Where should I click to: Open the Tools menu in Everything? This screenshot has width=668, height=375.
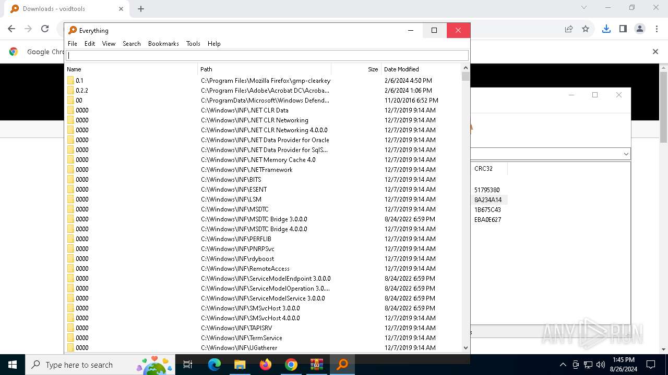coord(193,44)
